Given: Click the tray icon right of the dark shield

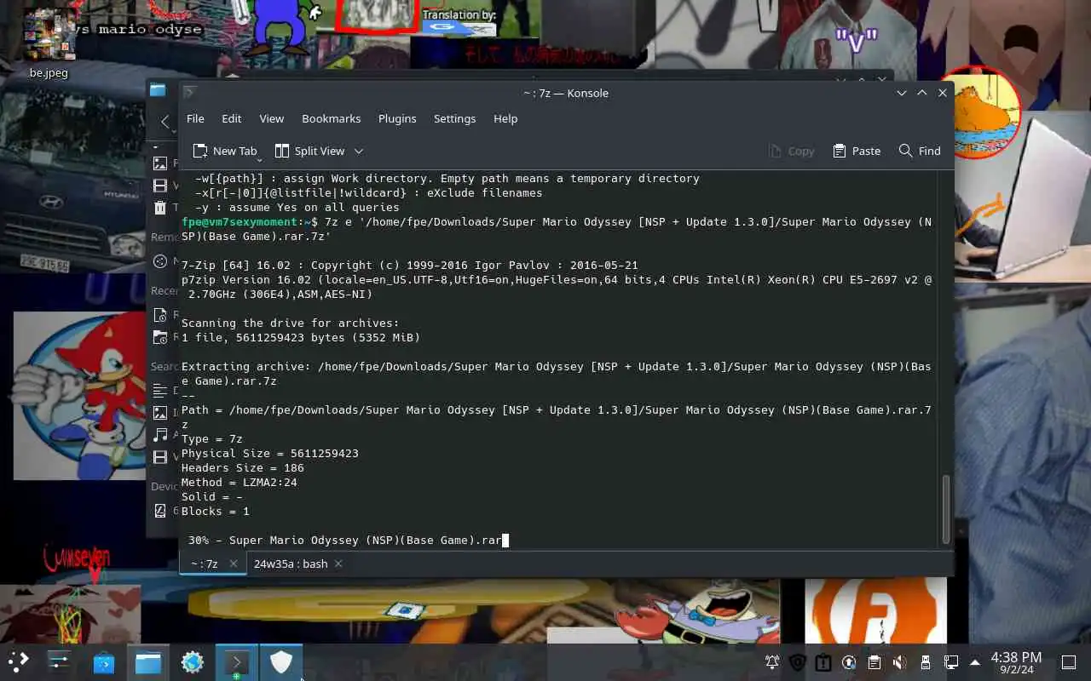Looking at the screenshot, I should (823, 662).
